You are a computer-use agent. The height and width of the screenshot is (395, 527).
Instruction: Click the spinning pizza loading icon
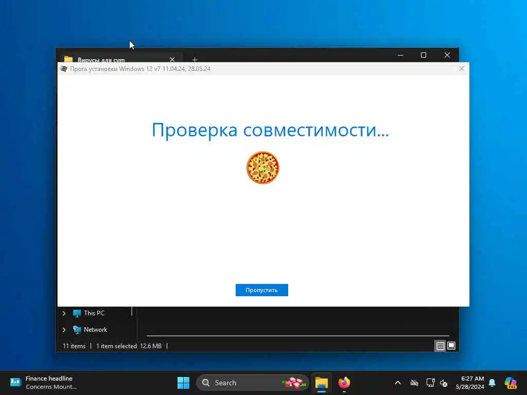[263, 168]
